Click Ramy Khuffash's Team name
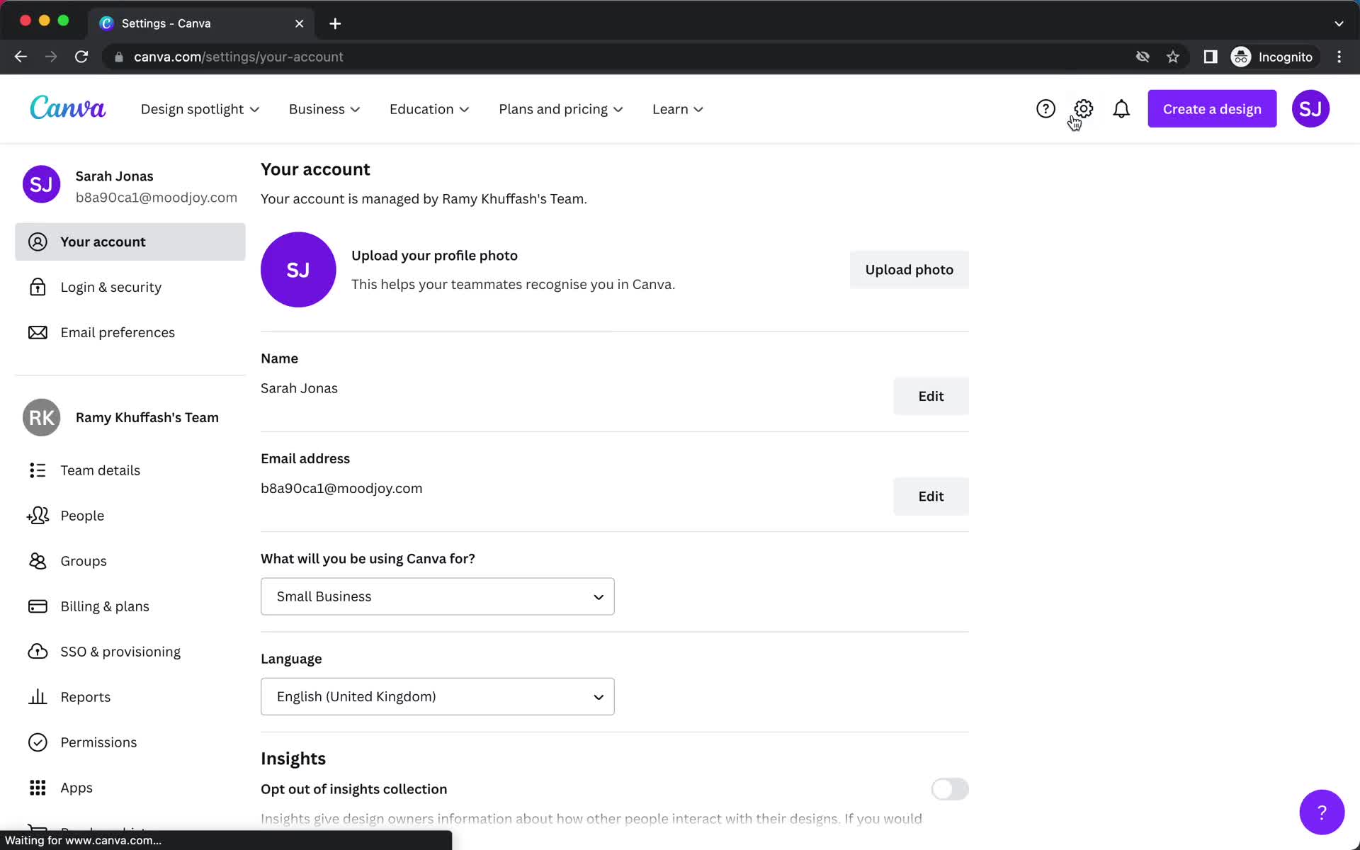The image size is (1360, 850). coord(147,417)
